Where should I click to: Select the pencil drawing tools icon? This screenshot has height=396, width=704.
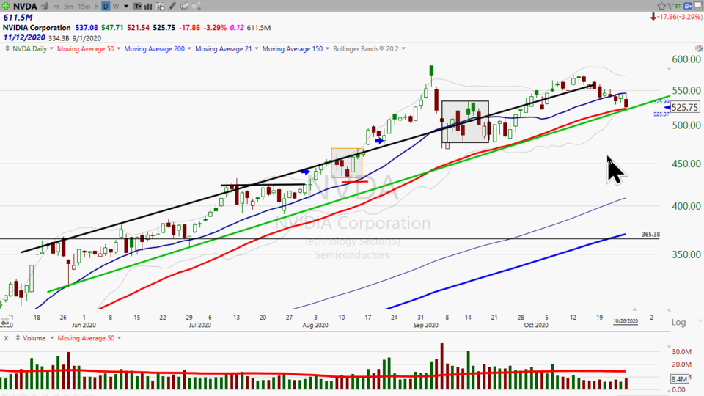[172, 7]
